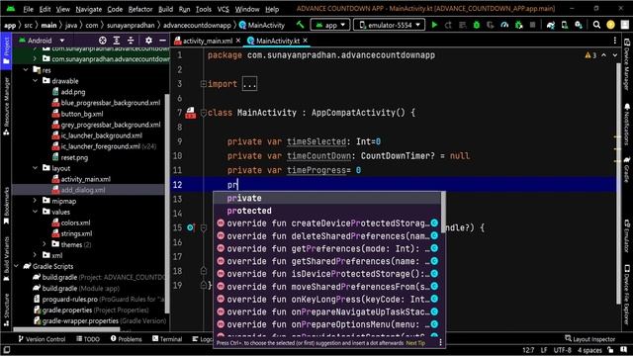Open the app run configuration dropdown
This screenshot has height=356, width=633.
tap(330, 25)
